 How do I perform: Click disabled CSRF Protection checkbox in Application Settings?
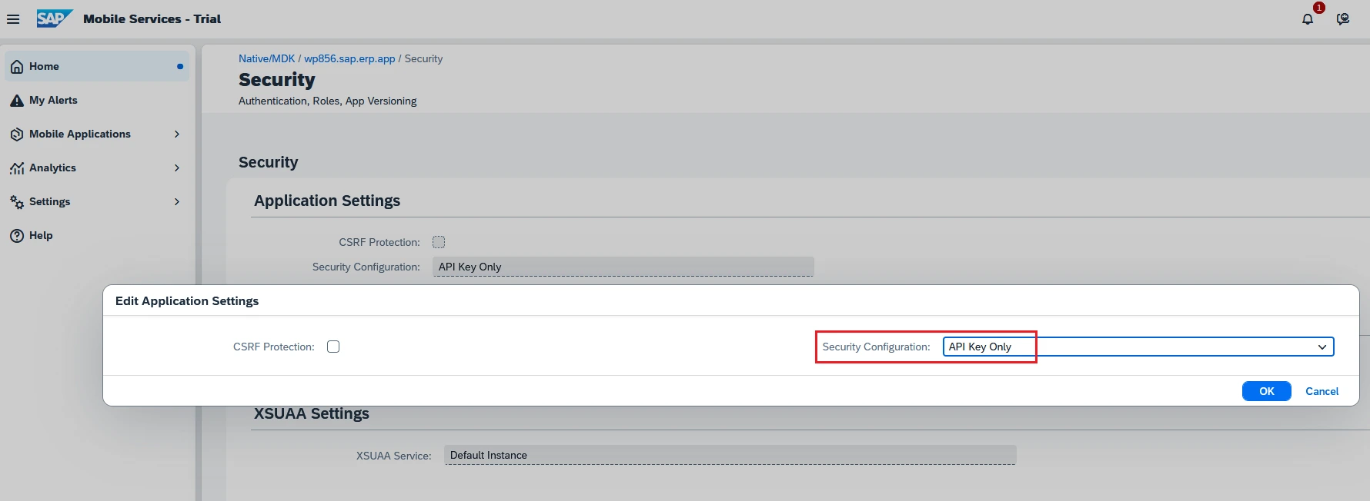(439, 242)
